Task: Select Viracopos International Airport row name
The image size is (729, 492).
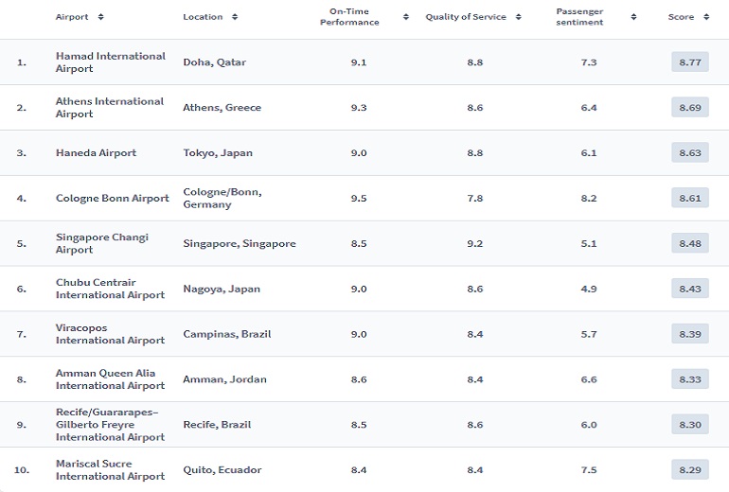Action: (110, 334)
